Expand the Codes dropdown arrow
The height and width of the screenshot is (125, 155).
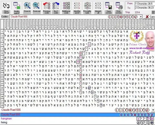(141, 17)
